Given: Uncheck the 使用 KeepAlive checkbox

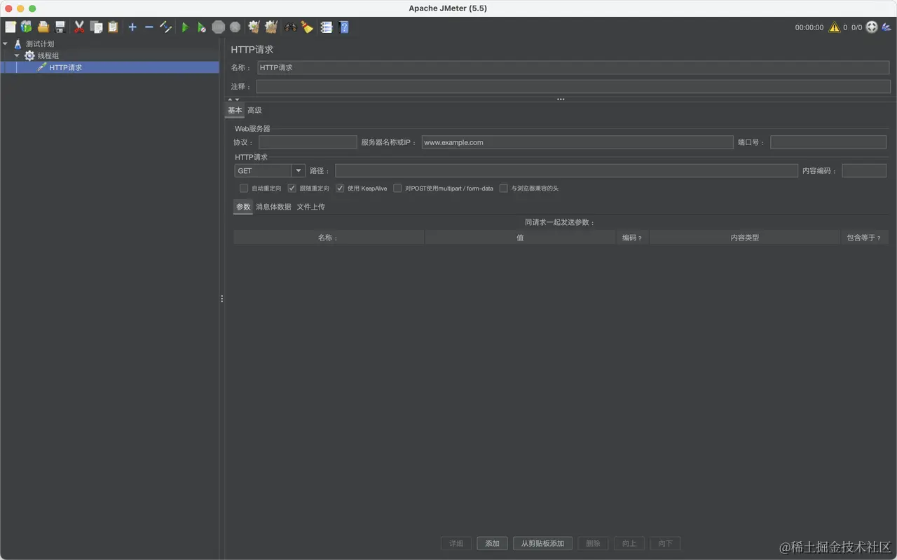Looking at the screenshot, I should click(340, 189).
